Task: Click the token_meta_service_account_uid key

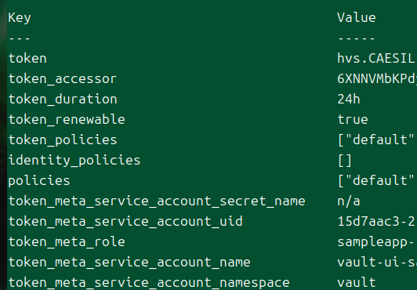Action: [125, 222]
